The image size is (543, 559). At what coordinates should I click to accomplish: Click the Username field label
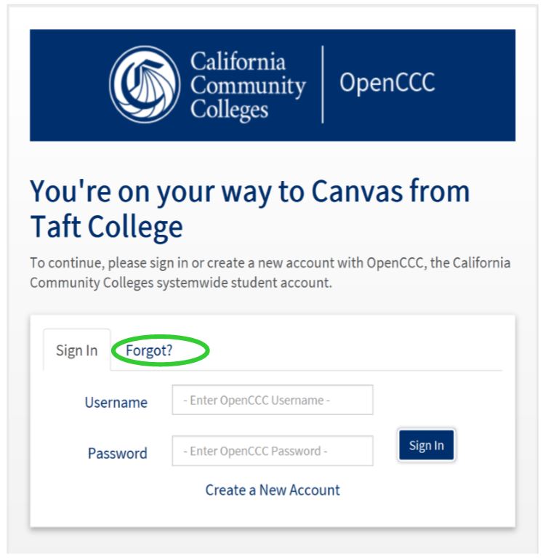click(x=116, y=402)
